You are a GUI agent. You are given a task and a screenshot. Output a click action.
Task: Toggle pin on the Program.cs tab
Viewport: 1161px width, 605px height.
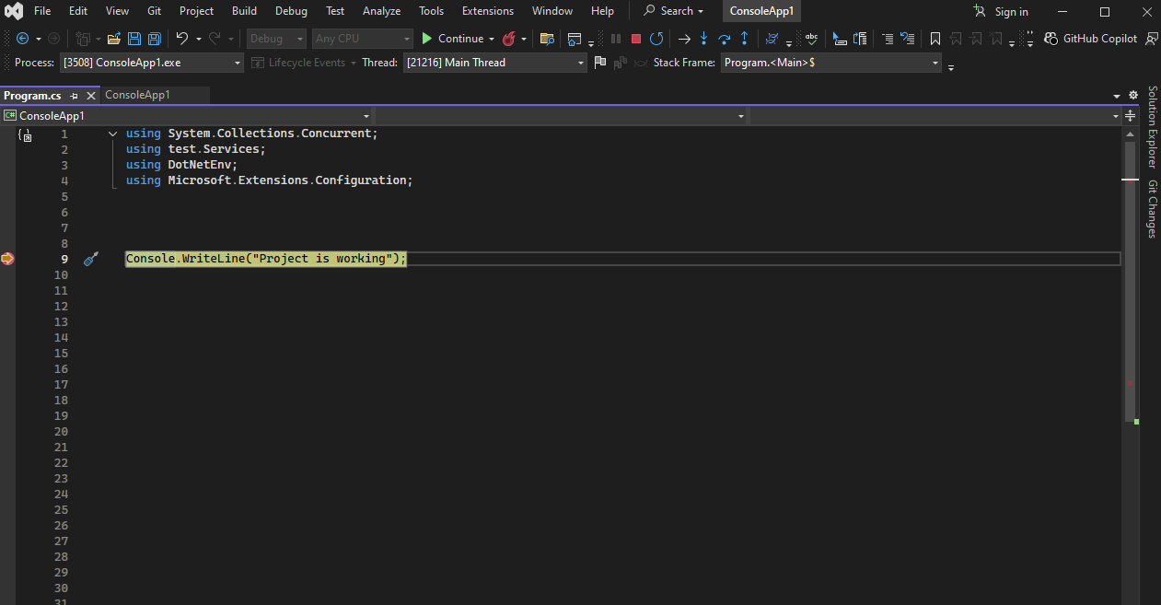(x=75, y=96)
